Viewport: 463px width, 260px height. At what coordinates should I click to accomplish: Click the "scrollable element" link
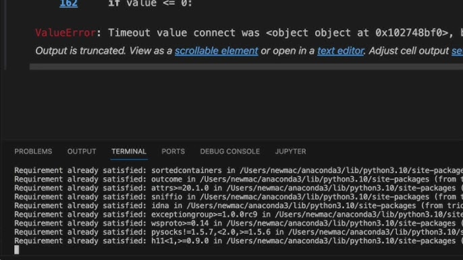(x=217, y=51)
